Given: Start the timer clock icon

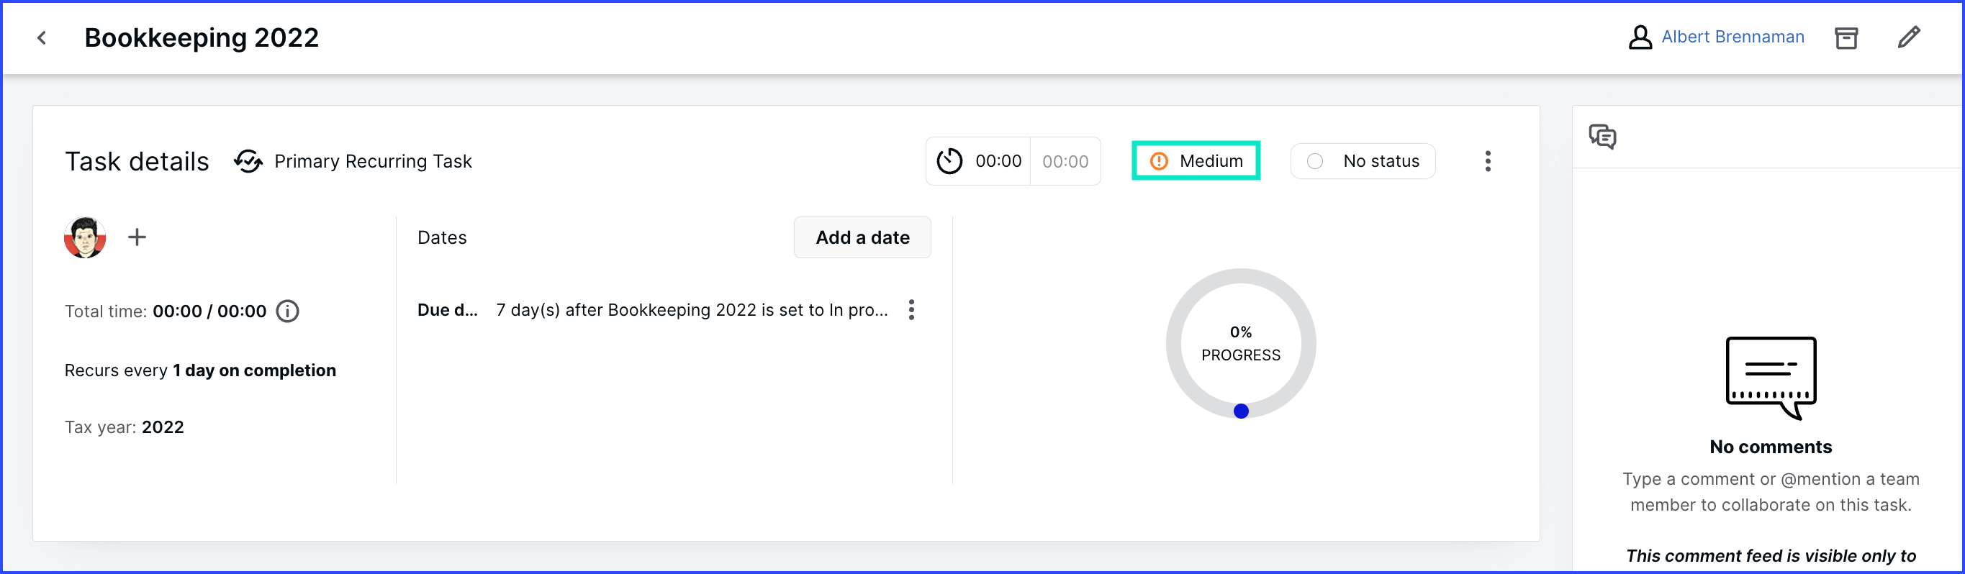Looking at the screenshot, I should click(x=949, y=161).
